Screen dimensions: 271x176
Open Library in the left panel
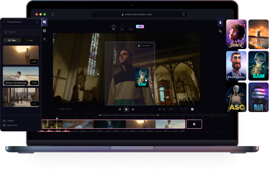tap(9, 120)
